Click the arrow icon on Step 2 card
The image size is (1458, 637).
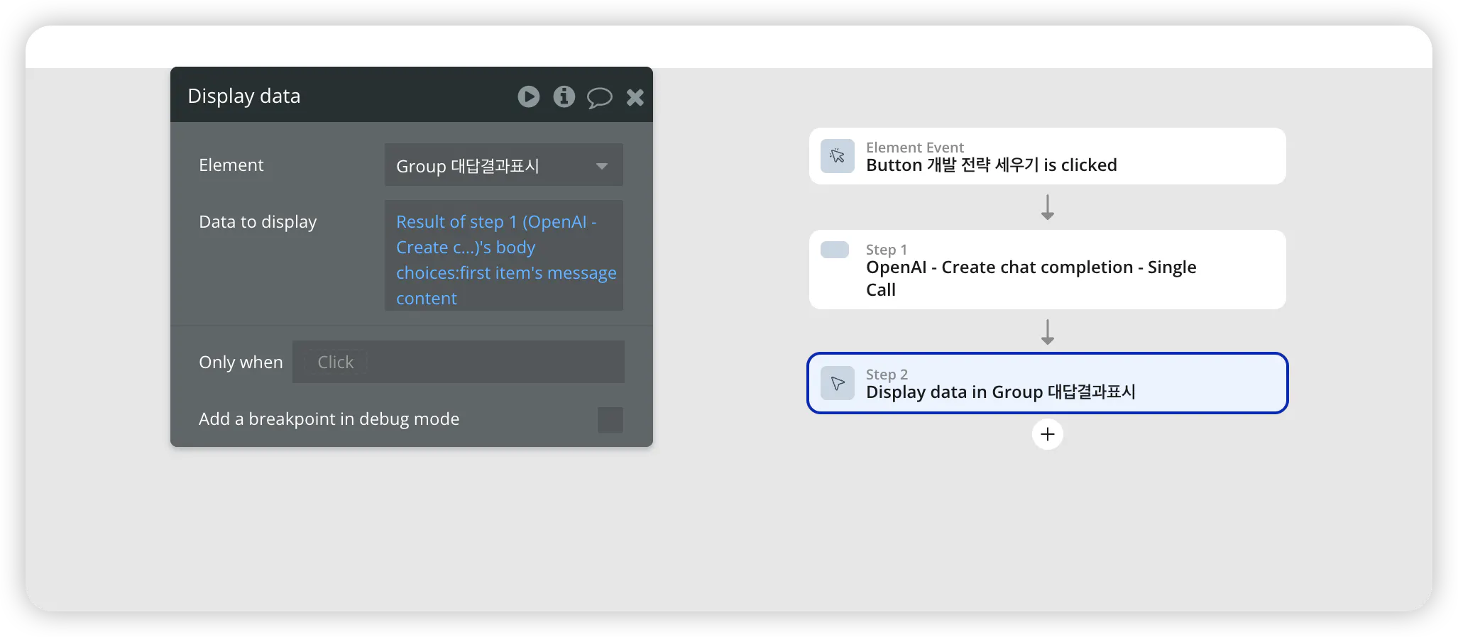point(838,383)
